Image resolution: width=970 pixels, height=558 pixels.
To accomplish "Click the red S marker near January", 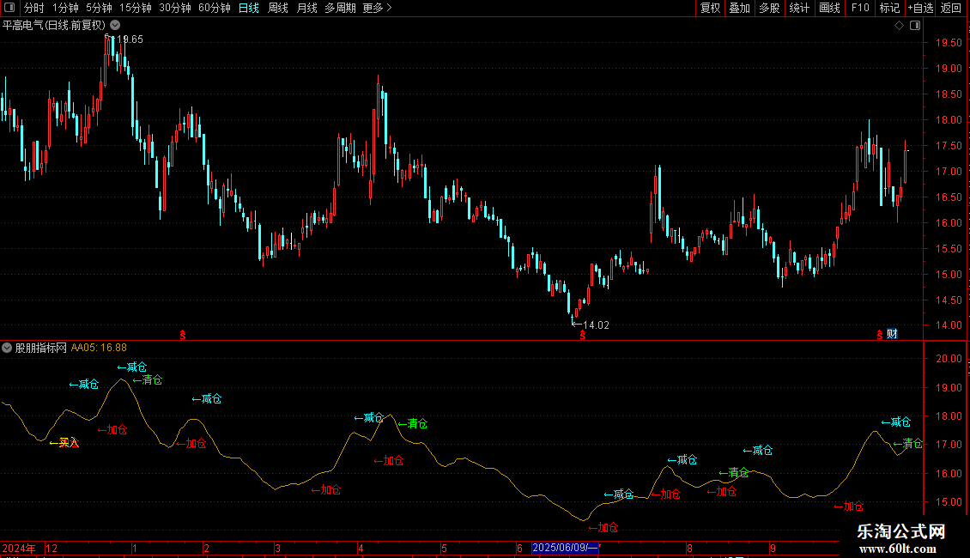I will tap(183, 335).
